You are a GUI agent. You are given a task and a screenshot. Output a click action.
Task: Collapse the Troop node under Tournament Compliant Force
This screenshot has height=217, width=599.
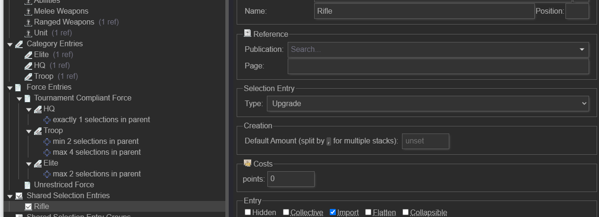29,131
